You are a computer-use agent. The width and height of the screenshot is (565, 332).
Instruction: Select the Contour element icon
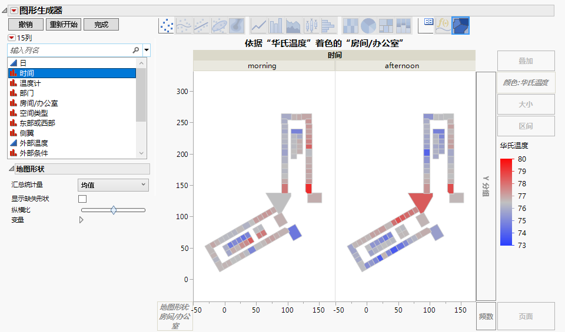pyautogui.click(x=237, y=26)
